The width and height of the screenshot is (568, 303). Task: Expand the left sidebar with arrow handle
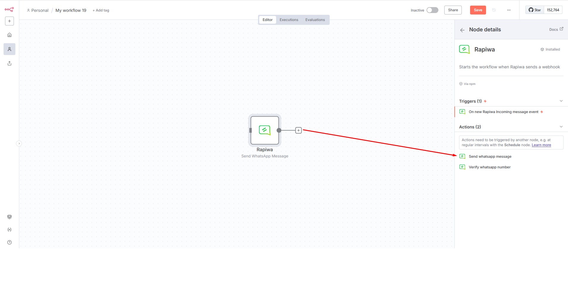coord(19,144)
